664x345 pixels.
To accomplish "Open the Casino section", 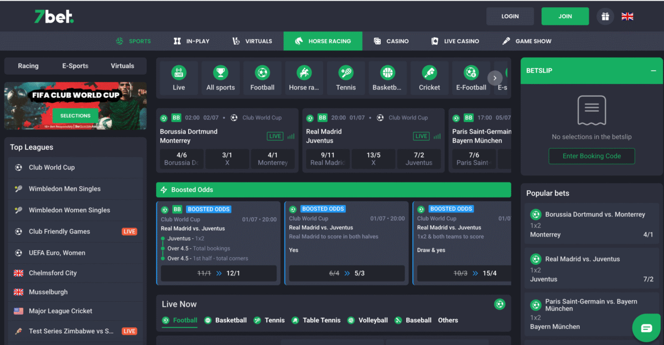I will coord(391,41).
